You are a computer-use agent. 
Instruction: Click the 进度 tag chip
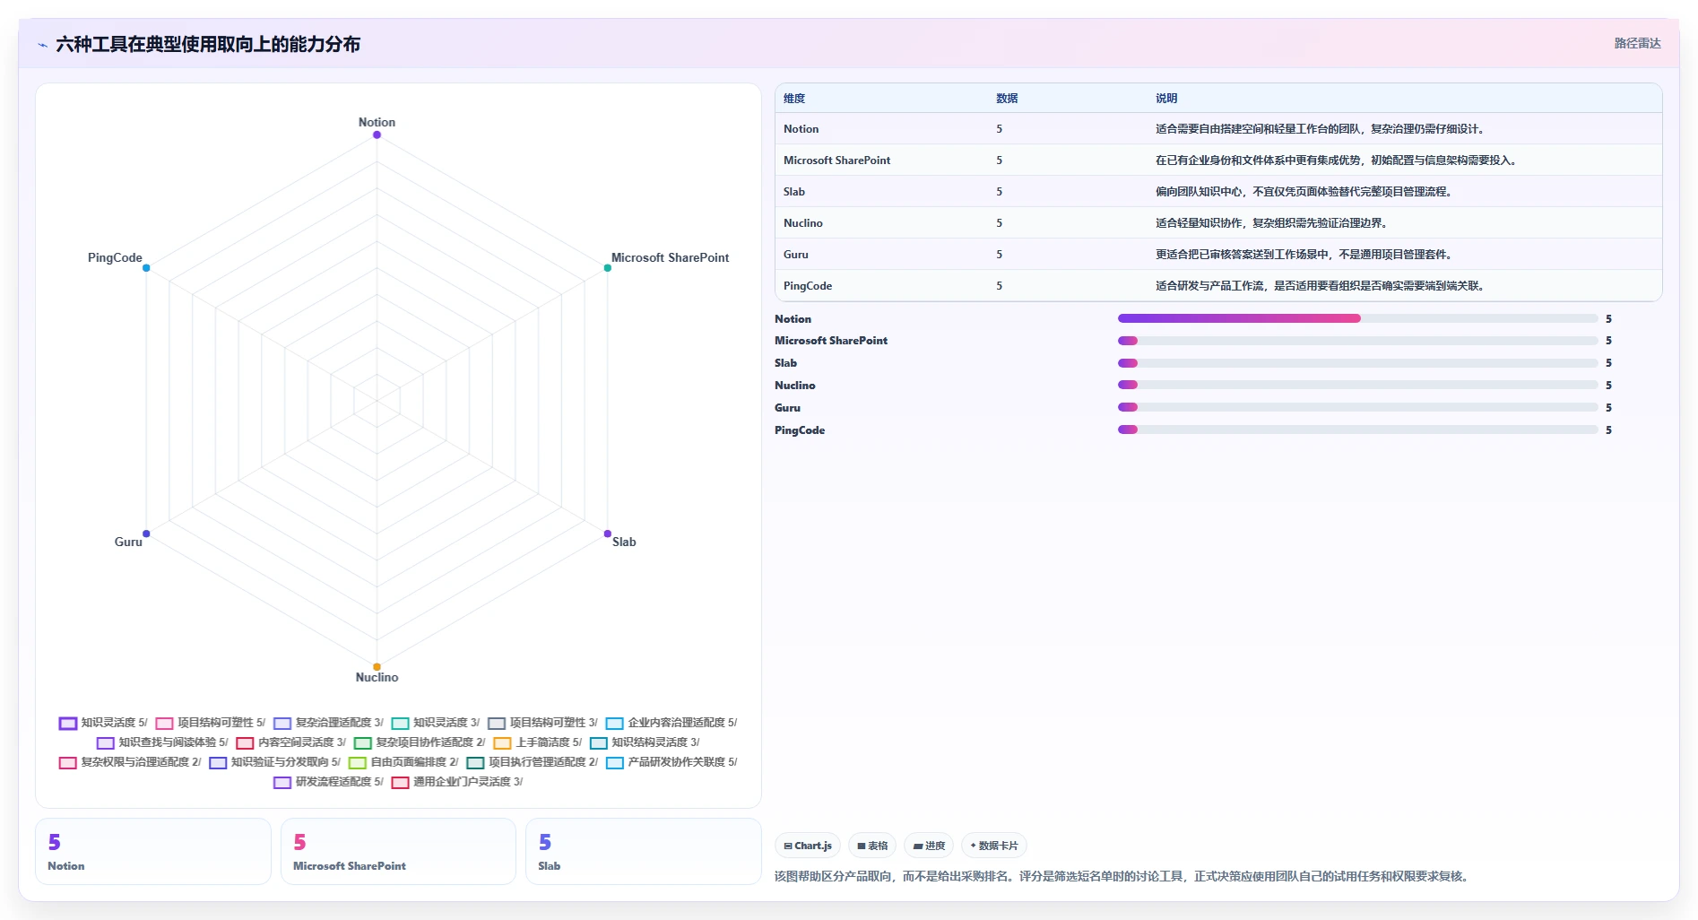[929, 846]
